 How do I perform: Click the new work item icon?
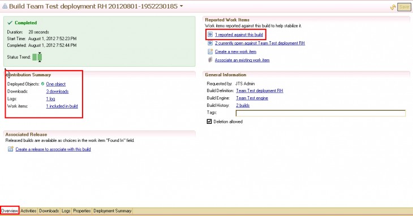coord(210,51)
